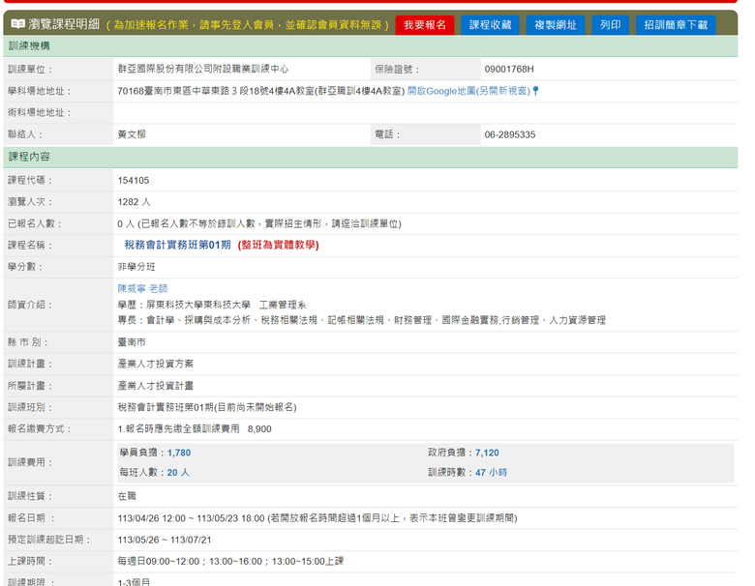Click the insurance number 09001768H
Image resolution: width=755 pixels, height=586 pixels.
coord(509,70)
